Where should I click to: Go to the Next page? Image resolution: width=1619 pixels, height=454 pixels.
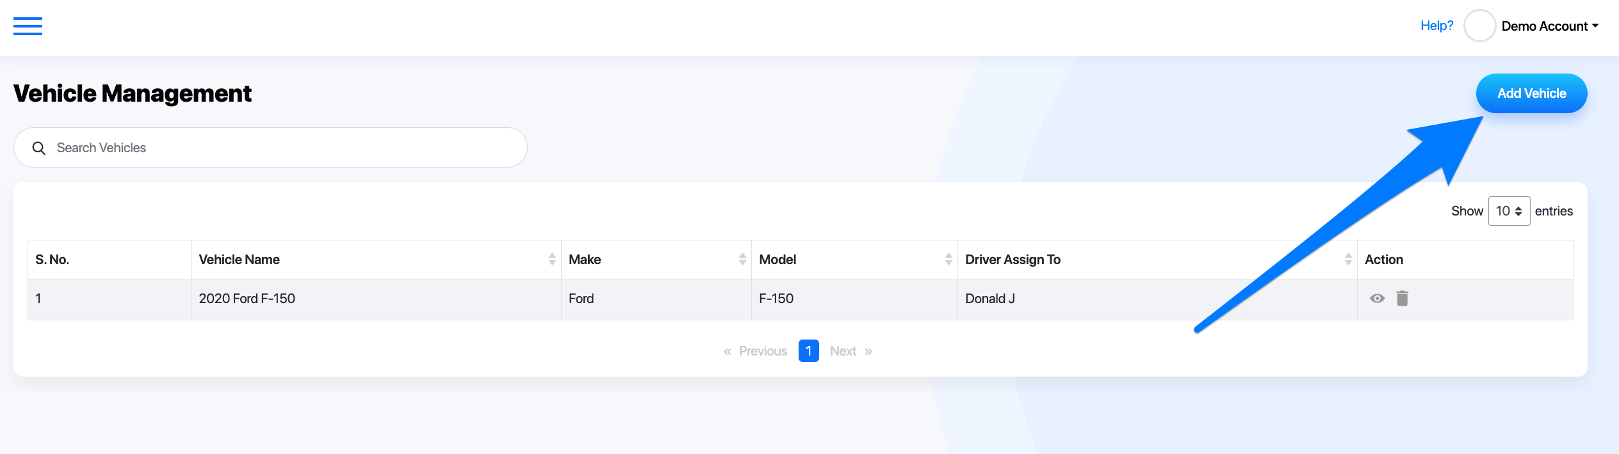[851, 351]
